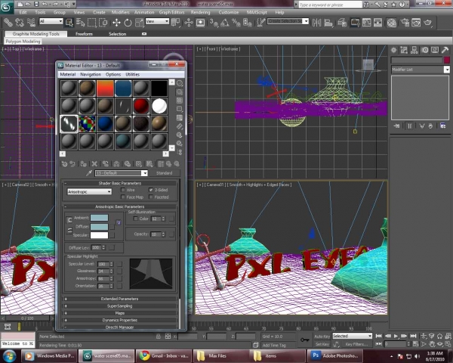Click the Set Key button
The width and height of the screenshot is (453, 363).
click(322, 345)
